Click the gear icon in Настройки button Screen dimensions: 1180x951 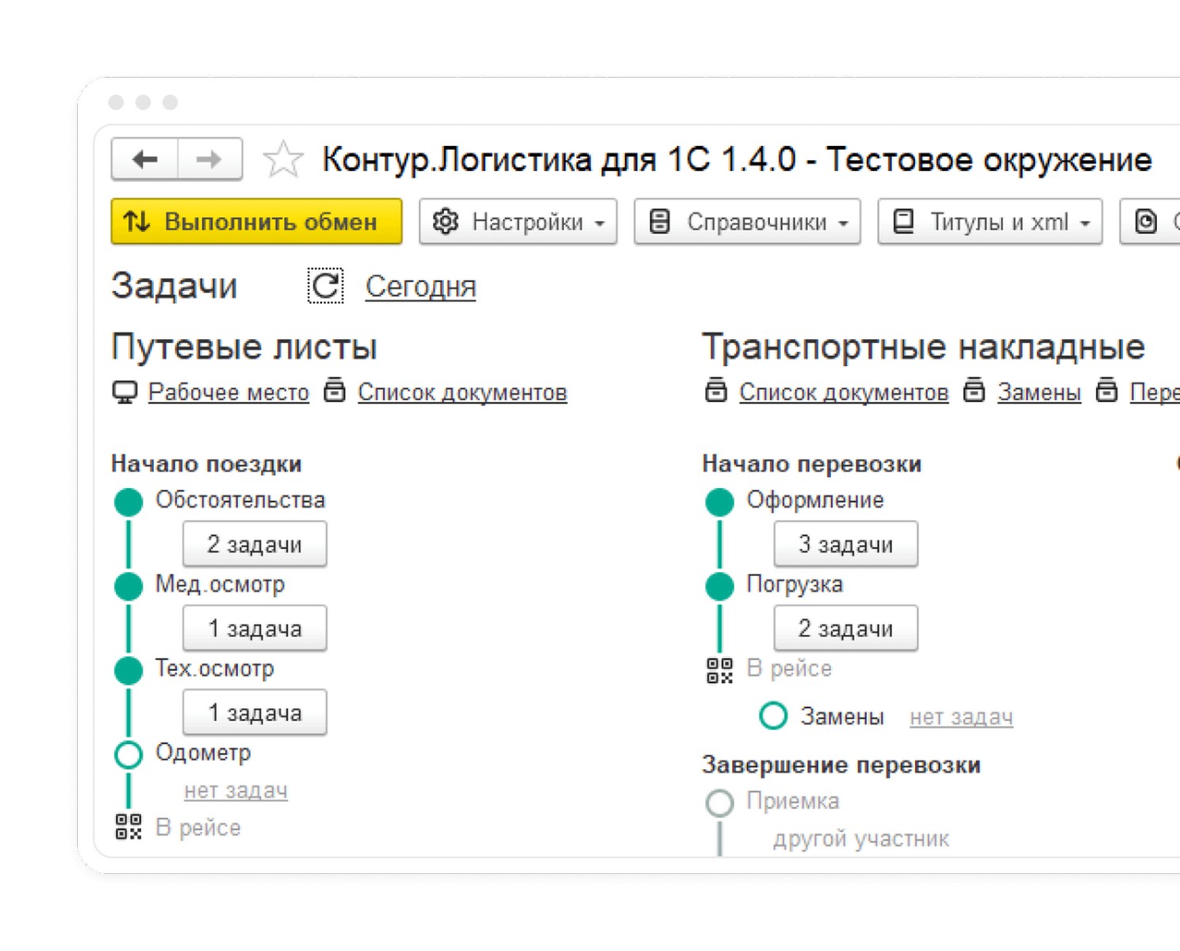(446, 222)
